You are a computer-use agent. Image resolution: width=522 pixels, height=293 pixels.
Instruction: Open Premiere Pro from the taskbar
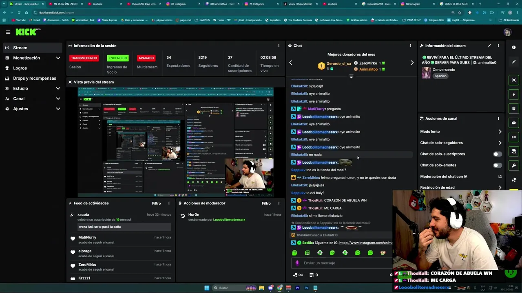(x=297, y=288)
